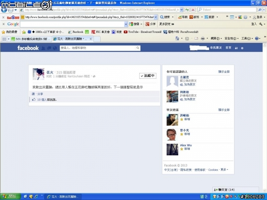The width and height of the screenshot is (267, 200).
Task: Expand 更多設定 in Google toolbar
Action: click(166, 24)
